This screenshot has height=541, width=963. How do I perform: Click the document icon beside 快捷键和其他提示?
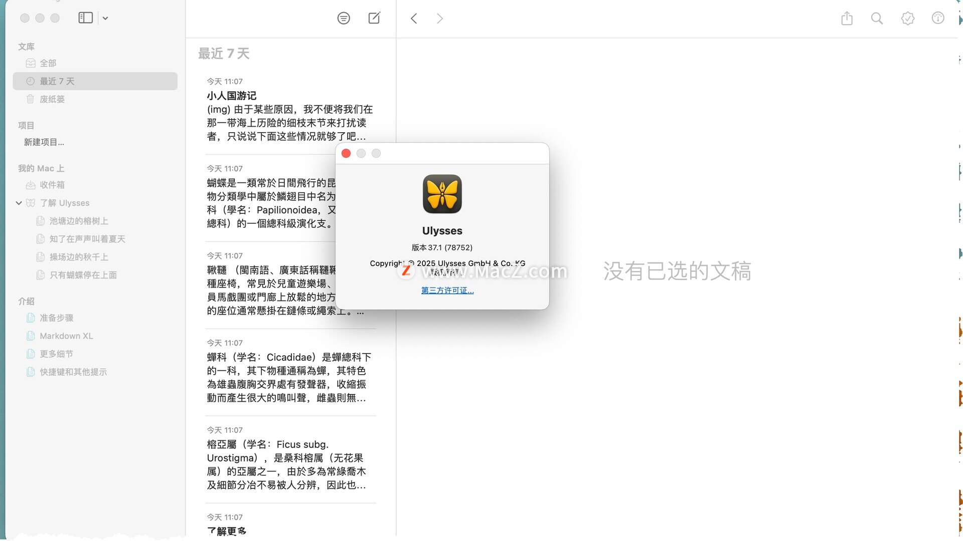tap(31, 372)
